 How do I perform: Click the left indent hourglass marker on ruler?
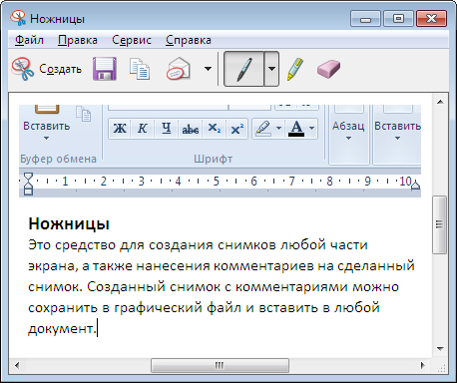pos(29,184)
